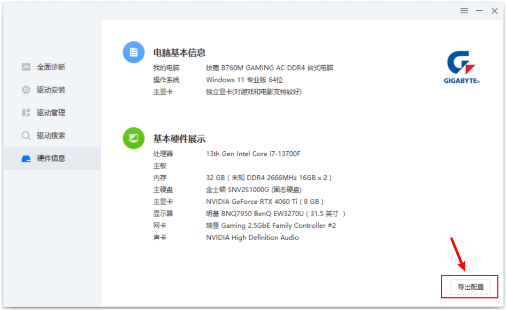Open the 全面诊断 sidebar item
The image size is (507, 310).
coord(52,67)
